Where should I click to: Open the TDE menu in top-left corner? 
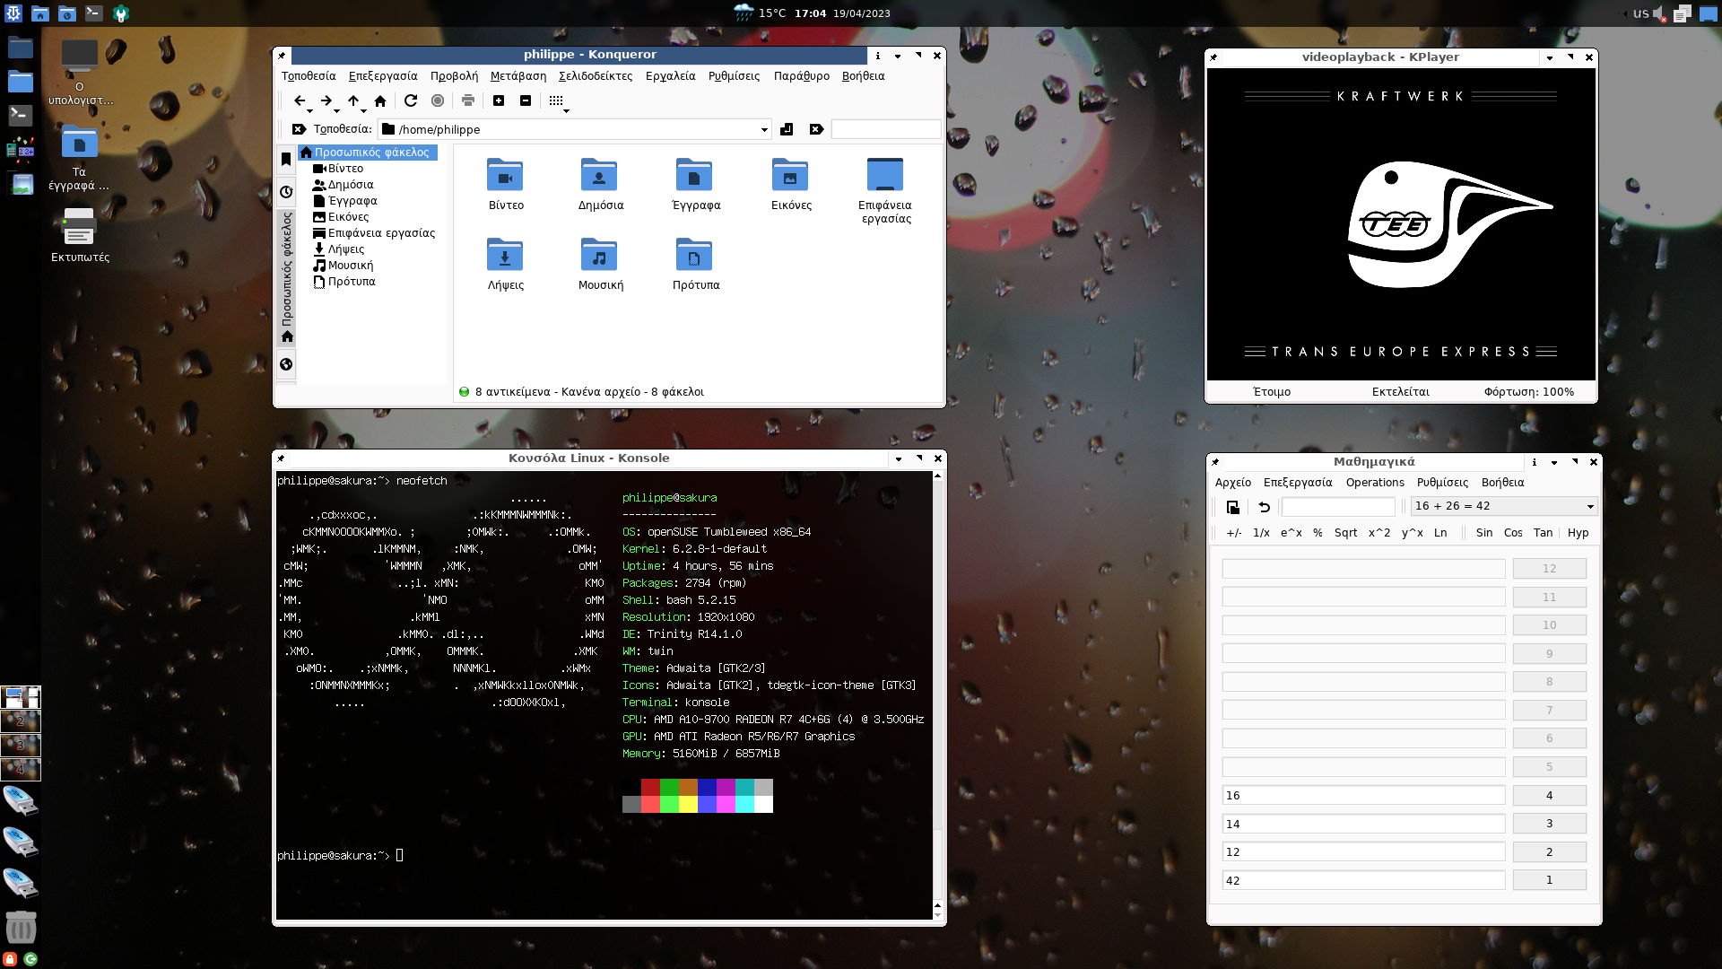click(x=12, y=13)
